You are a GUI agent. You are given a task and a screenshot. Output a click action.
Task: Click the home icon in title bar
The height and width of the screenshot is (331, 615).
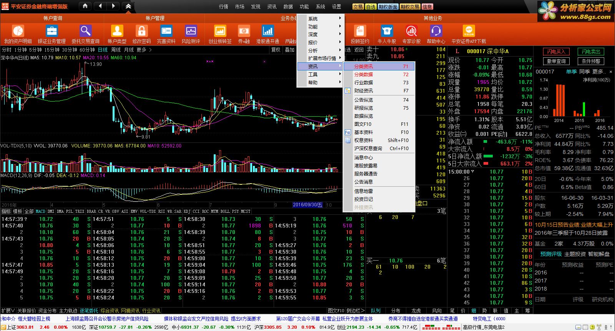coord(85,6)
